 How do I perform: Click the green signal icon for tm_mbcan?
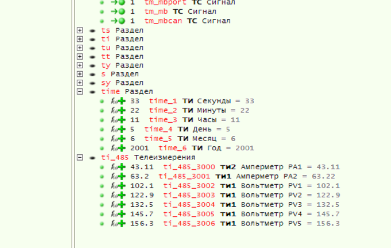pos(122,21)
